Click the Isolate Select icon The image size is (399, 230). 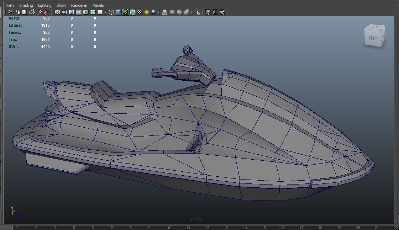[x=198, y=12]
